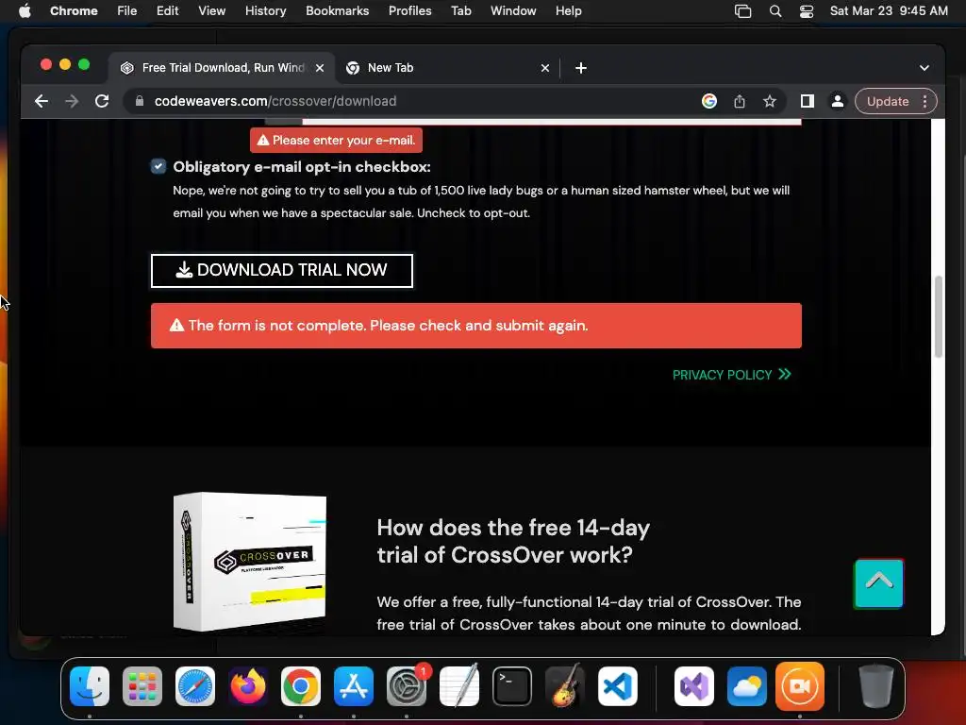Click DOWNLOAD TRIAL NOW button
The image size is (966, 725).
[281, 271]
